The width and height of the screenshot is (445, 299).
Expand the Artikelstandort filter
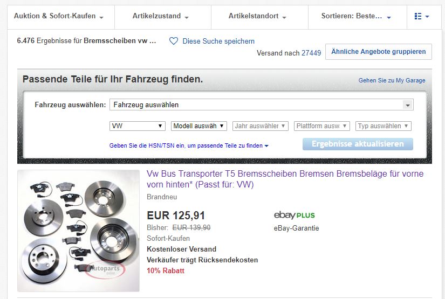pyautogui.click(x=257, y=16)
